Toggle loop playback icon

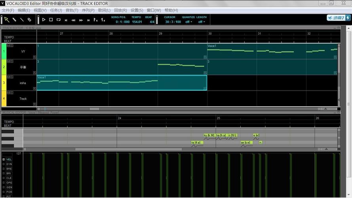[59, 19]
